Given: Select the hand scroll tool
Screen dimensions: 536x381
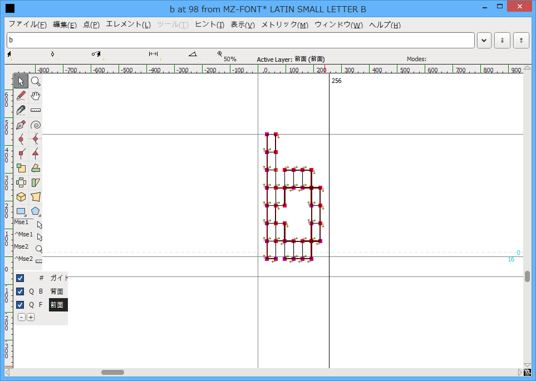Looking at the screenshot, I should tap(36, 96).
